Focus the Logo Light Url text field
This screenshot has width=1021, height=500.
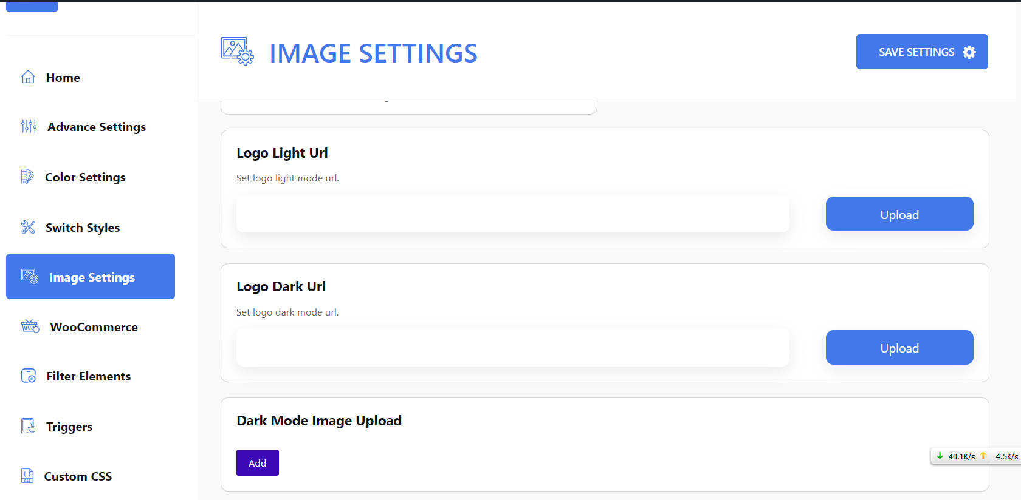coord(512,214)
